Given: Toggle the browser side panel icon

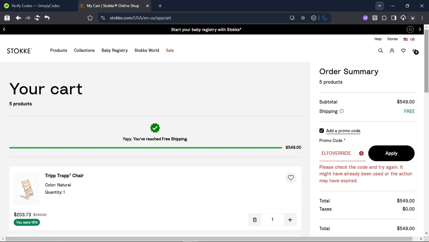Looking at the screenshot, I should 394,18.
